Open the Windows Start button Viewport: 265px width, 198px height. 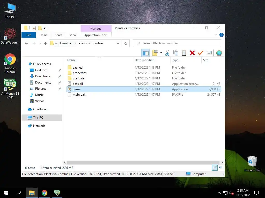6,193
